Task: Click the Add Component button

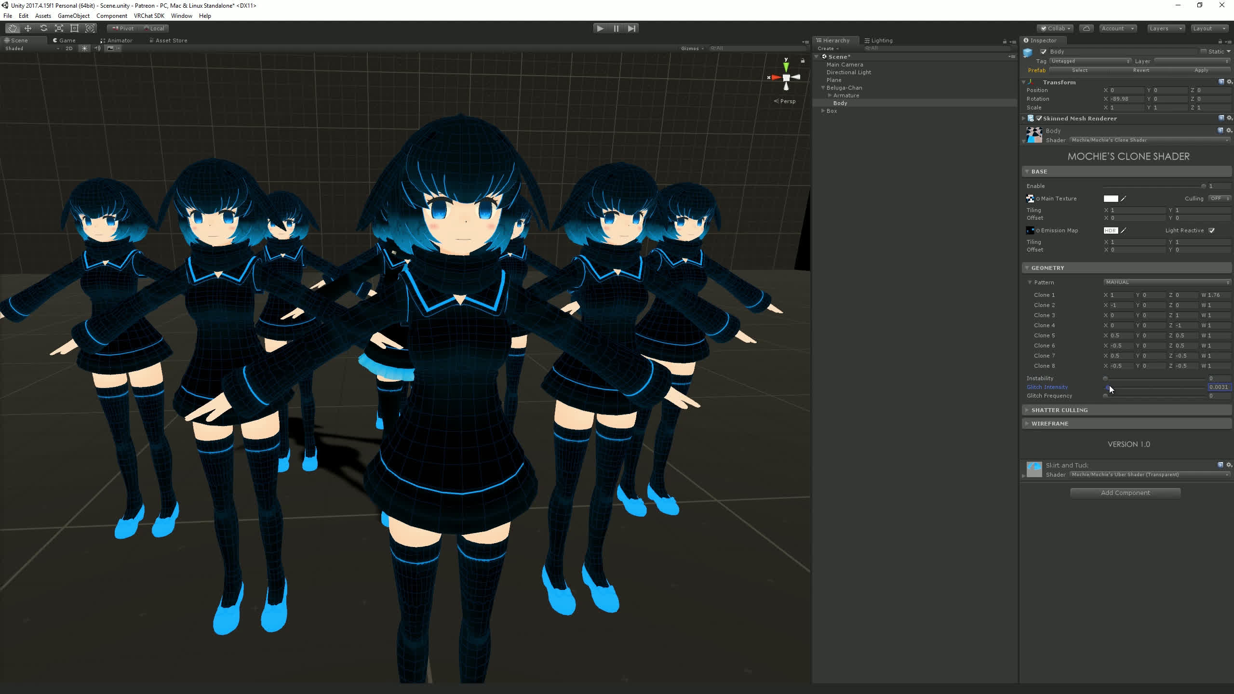Action: click(x=1125, y=492)
